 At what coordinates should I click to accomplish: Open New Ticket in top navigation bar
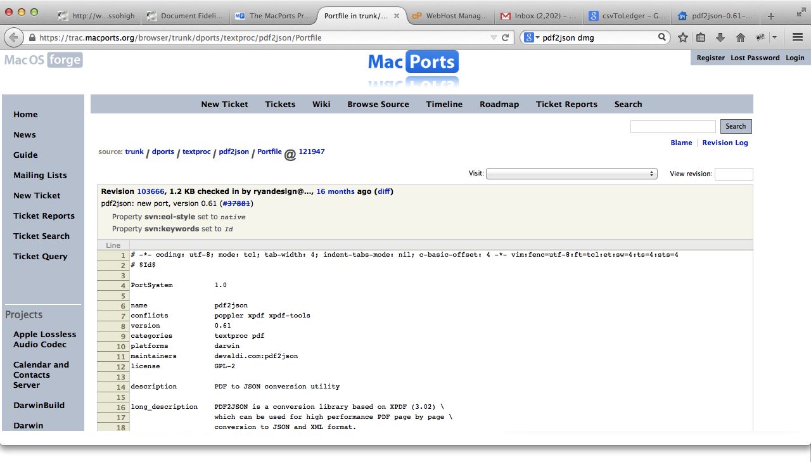click(224, 104)
